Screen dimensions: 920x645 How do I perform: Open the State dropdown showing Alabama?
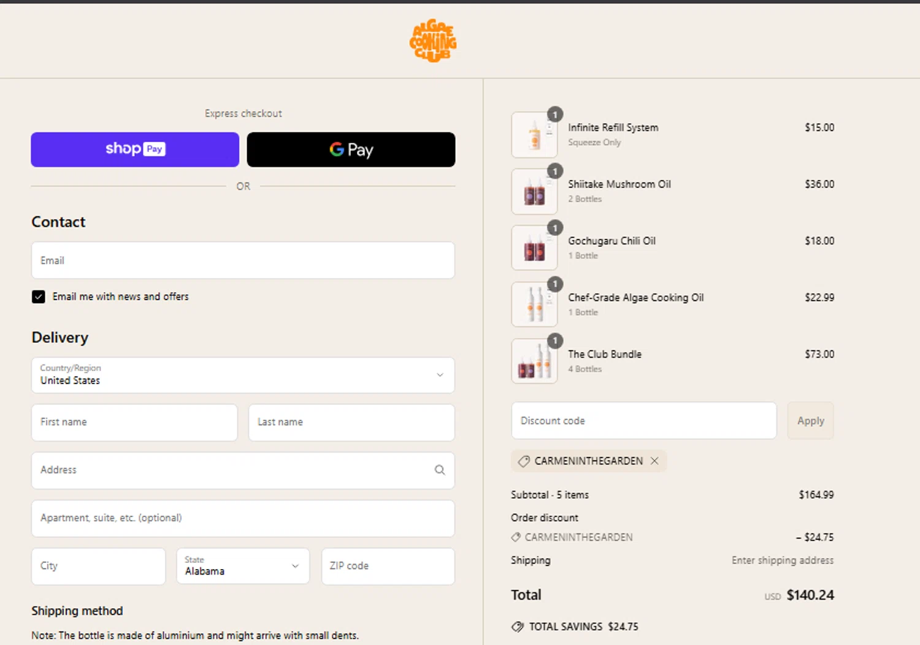[x=243, y=566]
